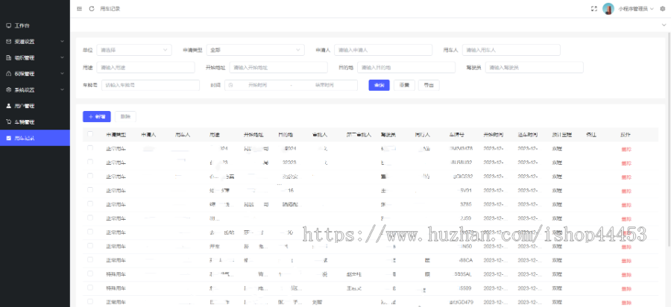Check the row with plate ending 3786
The height and width of the screenshot is (307, 671).
(90, 204)
